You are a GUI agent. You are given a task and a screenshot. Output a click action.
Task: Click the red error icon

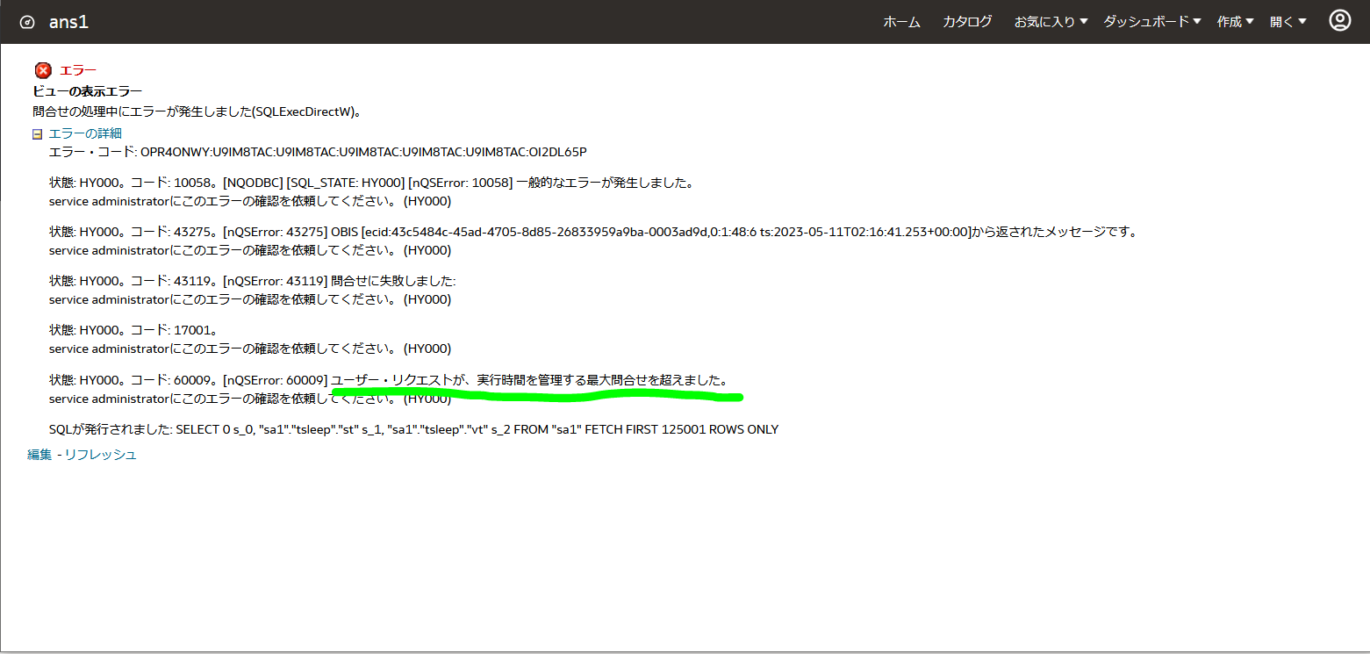click(x=43, y=70)
